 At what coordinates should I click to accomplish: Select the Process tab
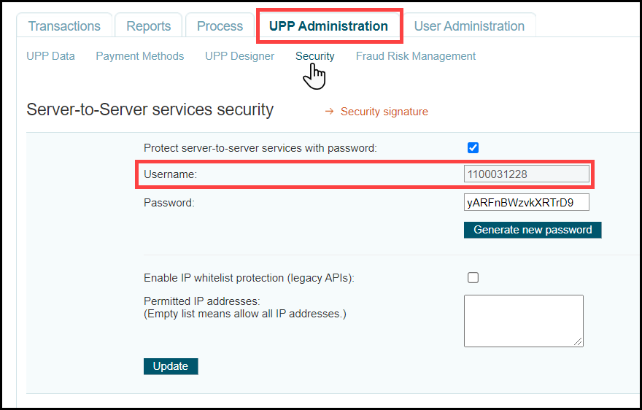(220, 26)
